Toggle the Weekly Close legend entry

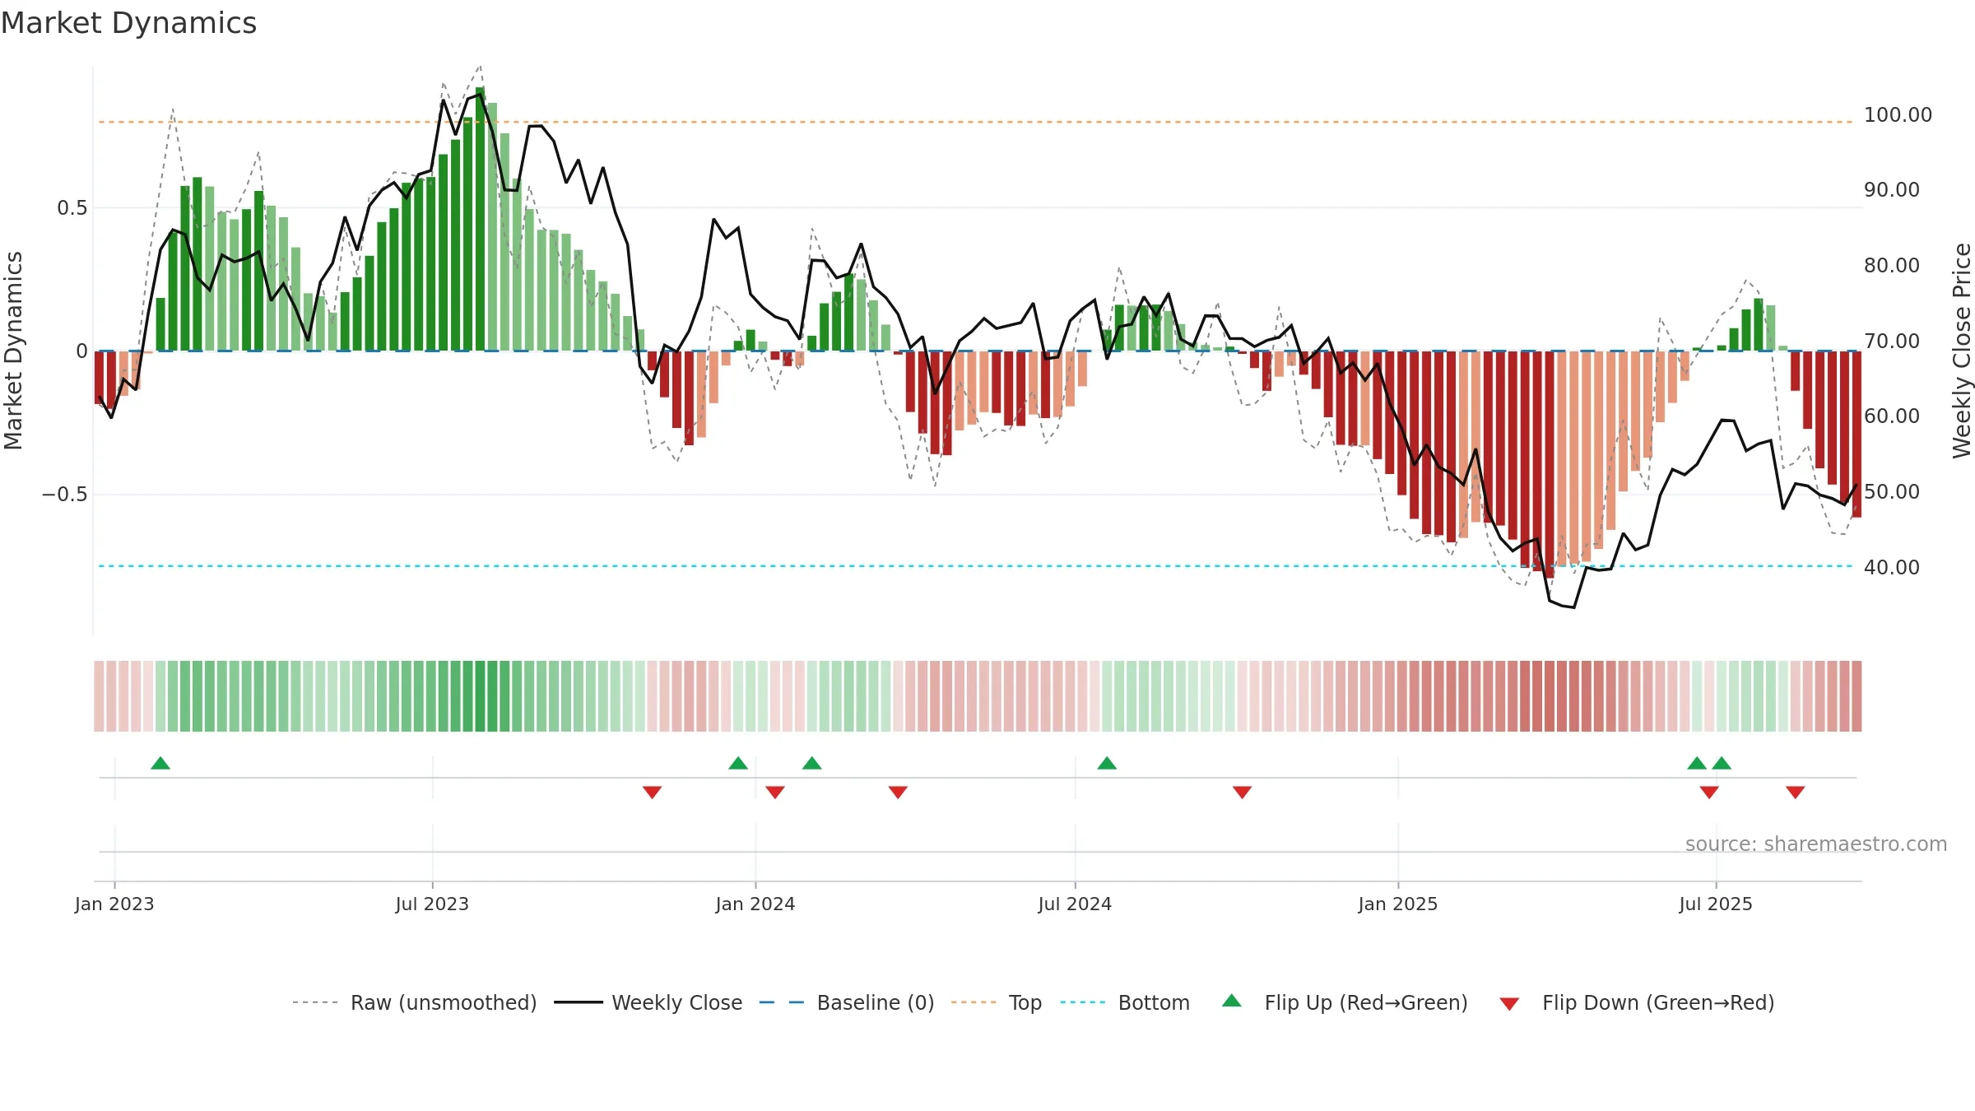click(x=676, y=1002)
